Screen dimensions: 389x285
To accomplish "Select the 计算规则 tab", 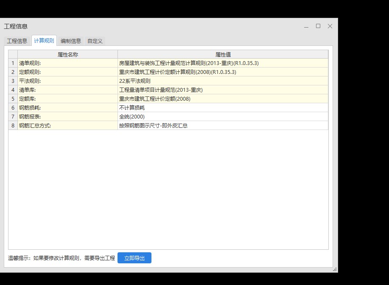I will [44, 40].
